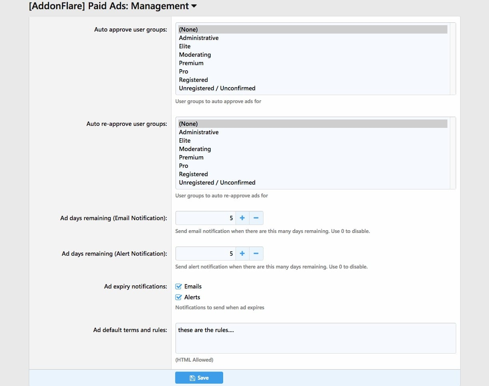
Task: Choose Elite in Auto approve user groups
Action: [x=185, y=46]
